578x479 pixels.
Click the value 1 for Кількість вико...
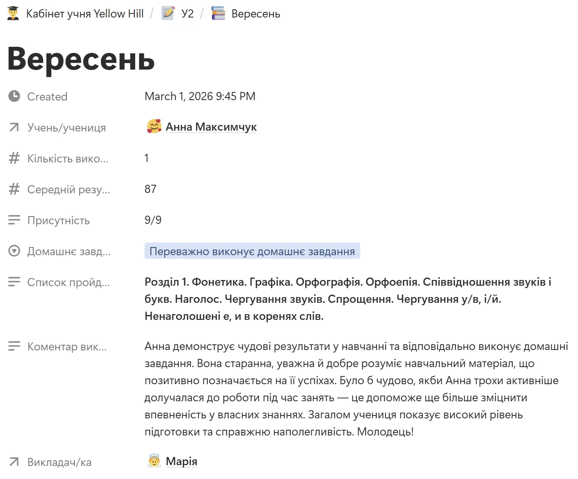(147, 158)
